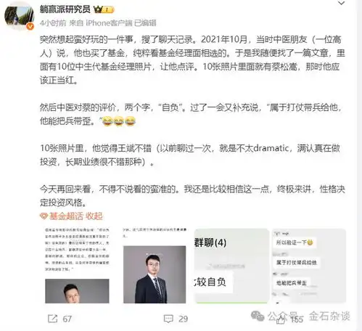
Task: Tap the repost share icon
Action: (52, 319)
